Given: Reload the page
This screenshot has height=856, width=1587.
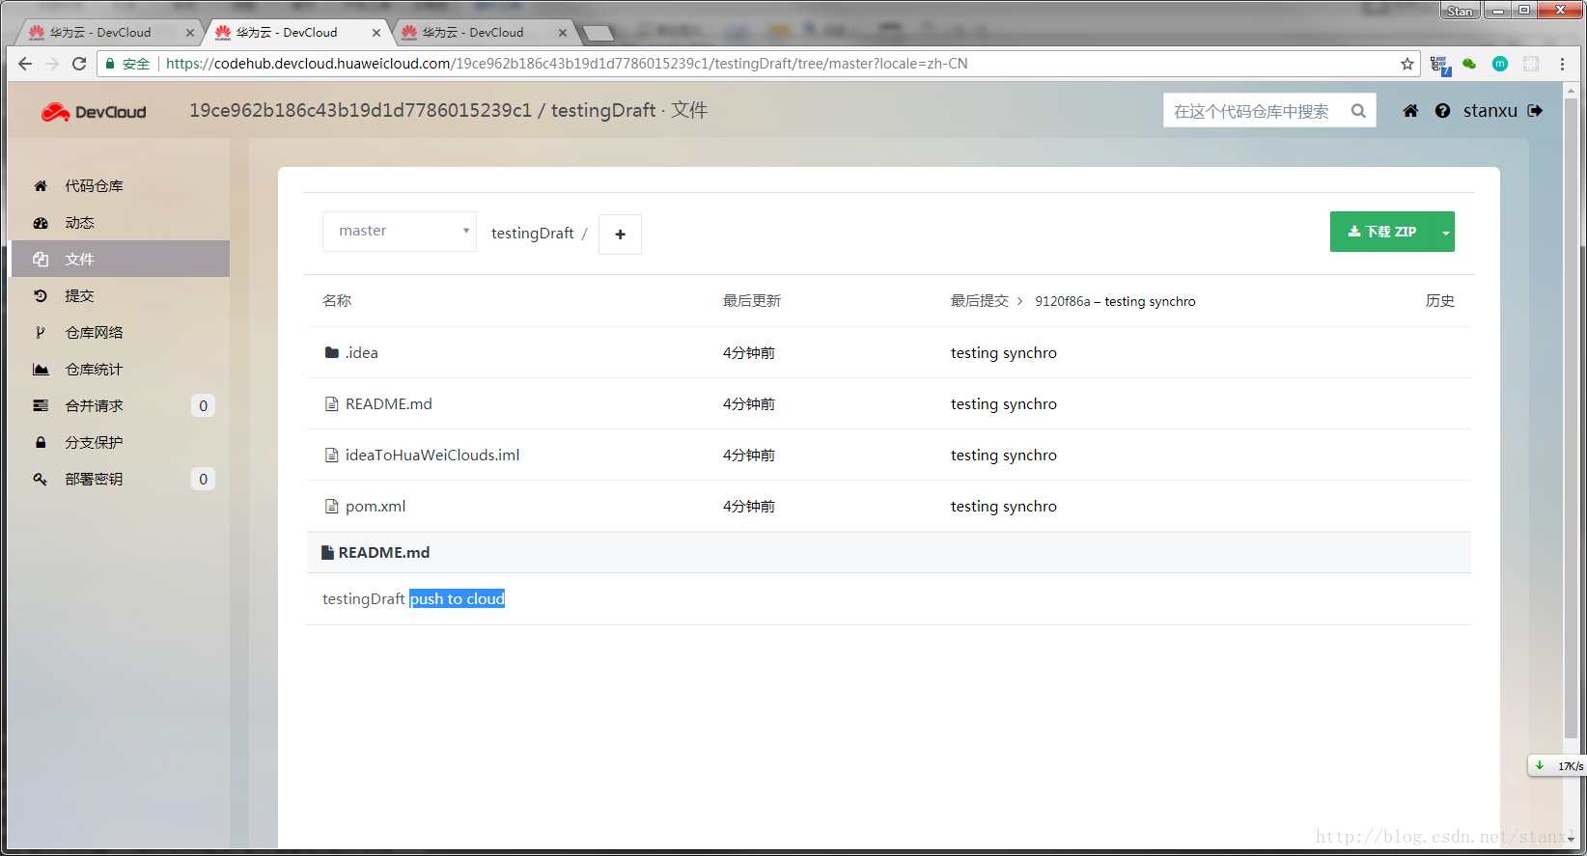Looking at the screenshot, I should tap(79, 64).
